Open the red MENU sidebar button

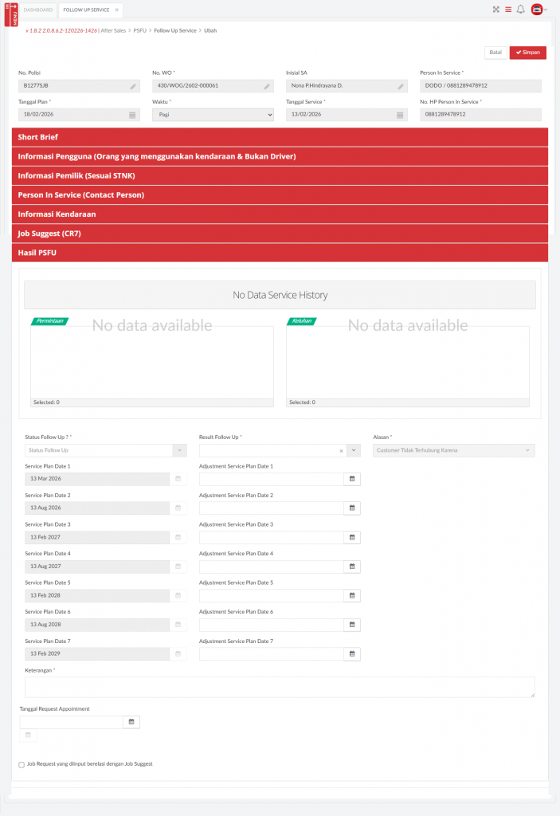[x=11, y=13]
